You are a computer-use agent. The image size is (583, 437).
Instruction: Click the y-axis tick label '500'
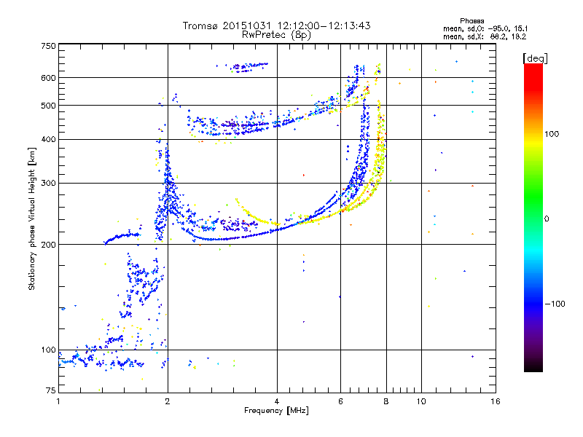click(48, 106)
